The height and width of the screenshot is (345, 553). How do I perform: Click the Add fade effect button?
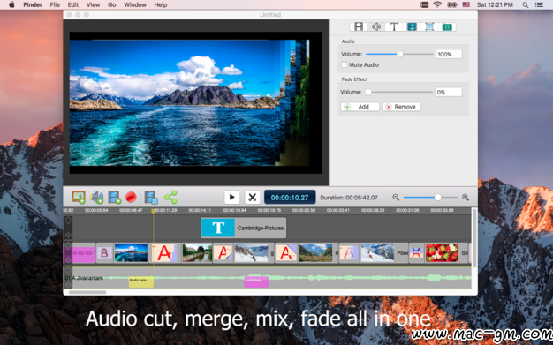tap(360, 107)
